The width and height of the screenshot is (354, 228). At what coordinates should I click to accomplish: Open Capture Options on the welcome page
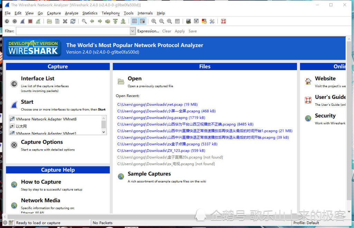click(x=42, y=142)
